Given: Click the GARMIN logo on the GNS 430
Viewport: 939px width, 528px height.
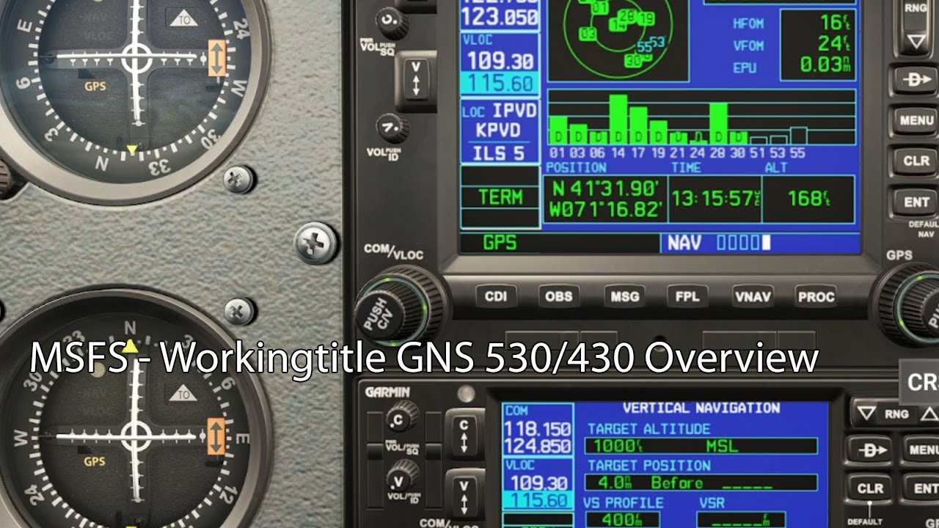Looking at the screenshot, I should click(387, 392).
